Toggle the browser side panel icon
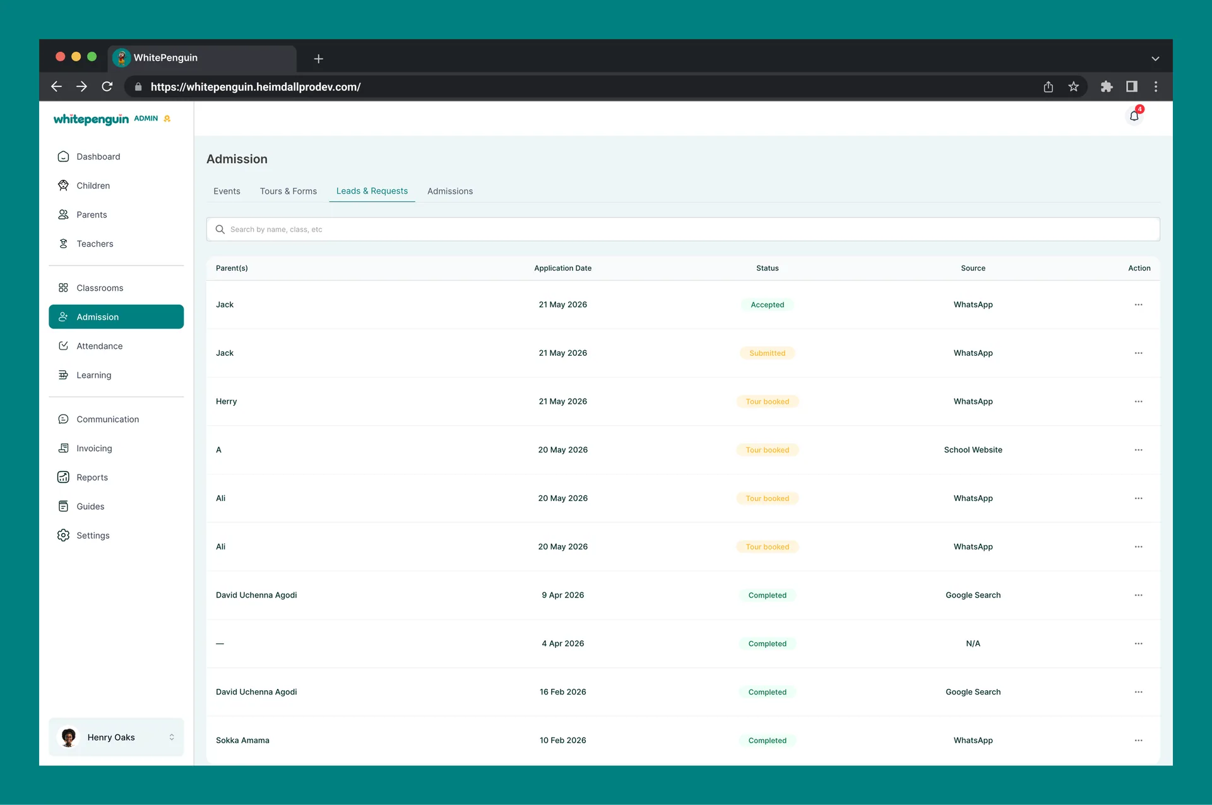The image size is (1212, 805). pos(1132,86)
